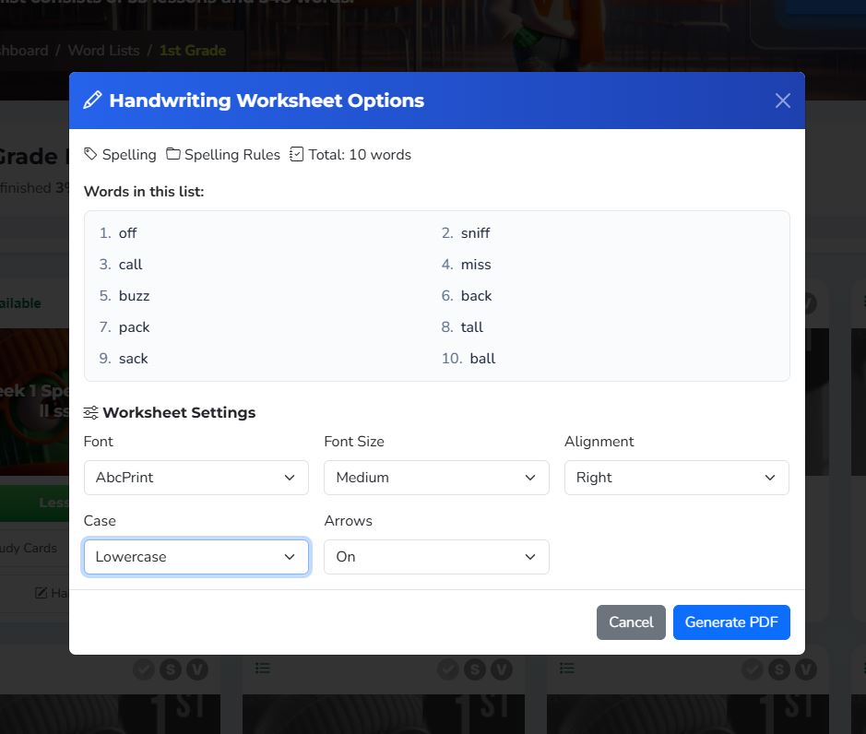Click the Spelling Rules folder icon
This screenshot has height=734, width=866.
(x=173, y=154)
